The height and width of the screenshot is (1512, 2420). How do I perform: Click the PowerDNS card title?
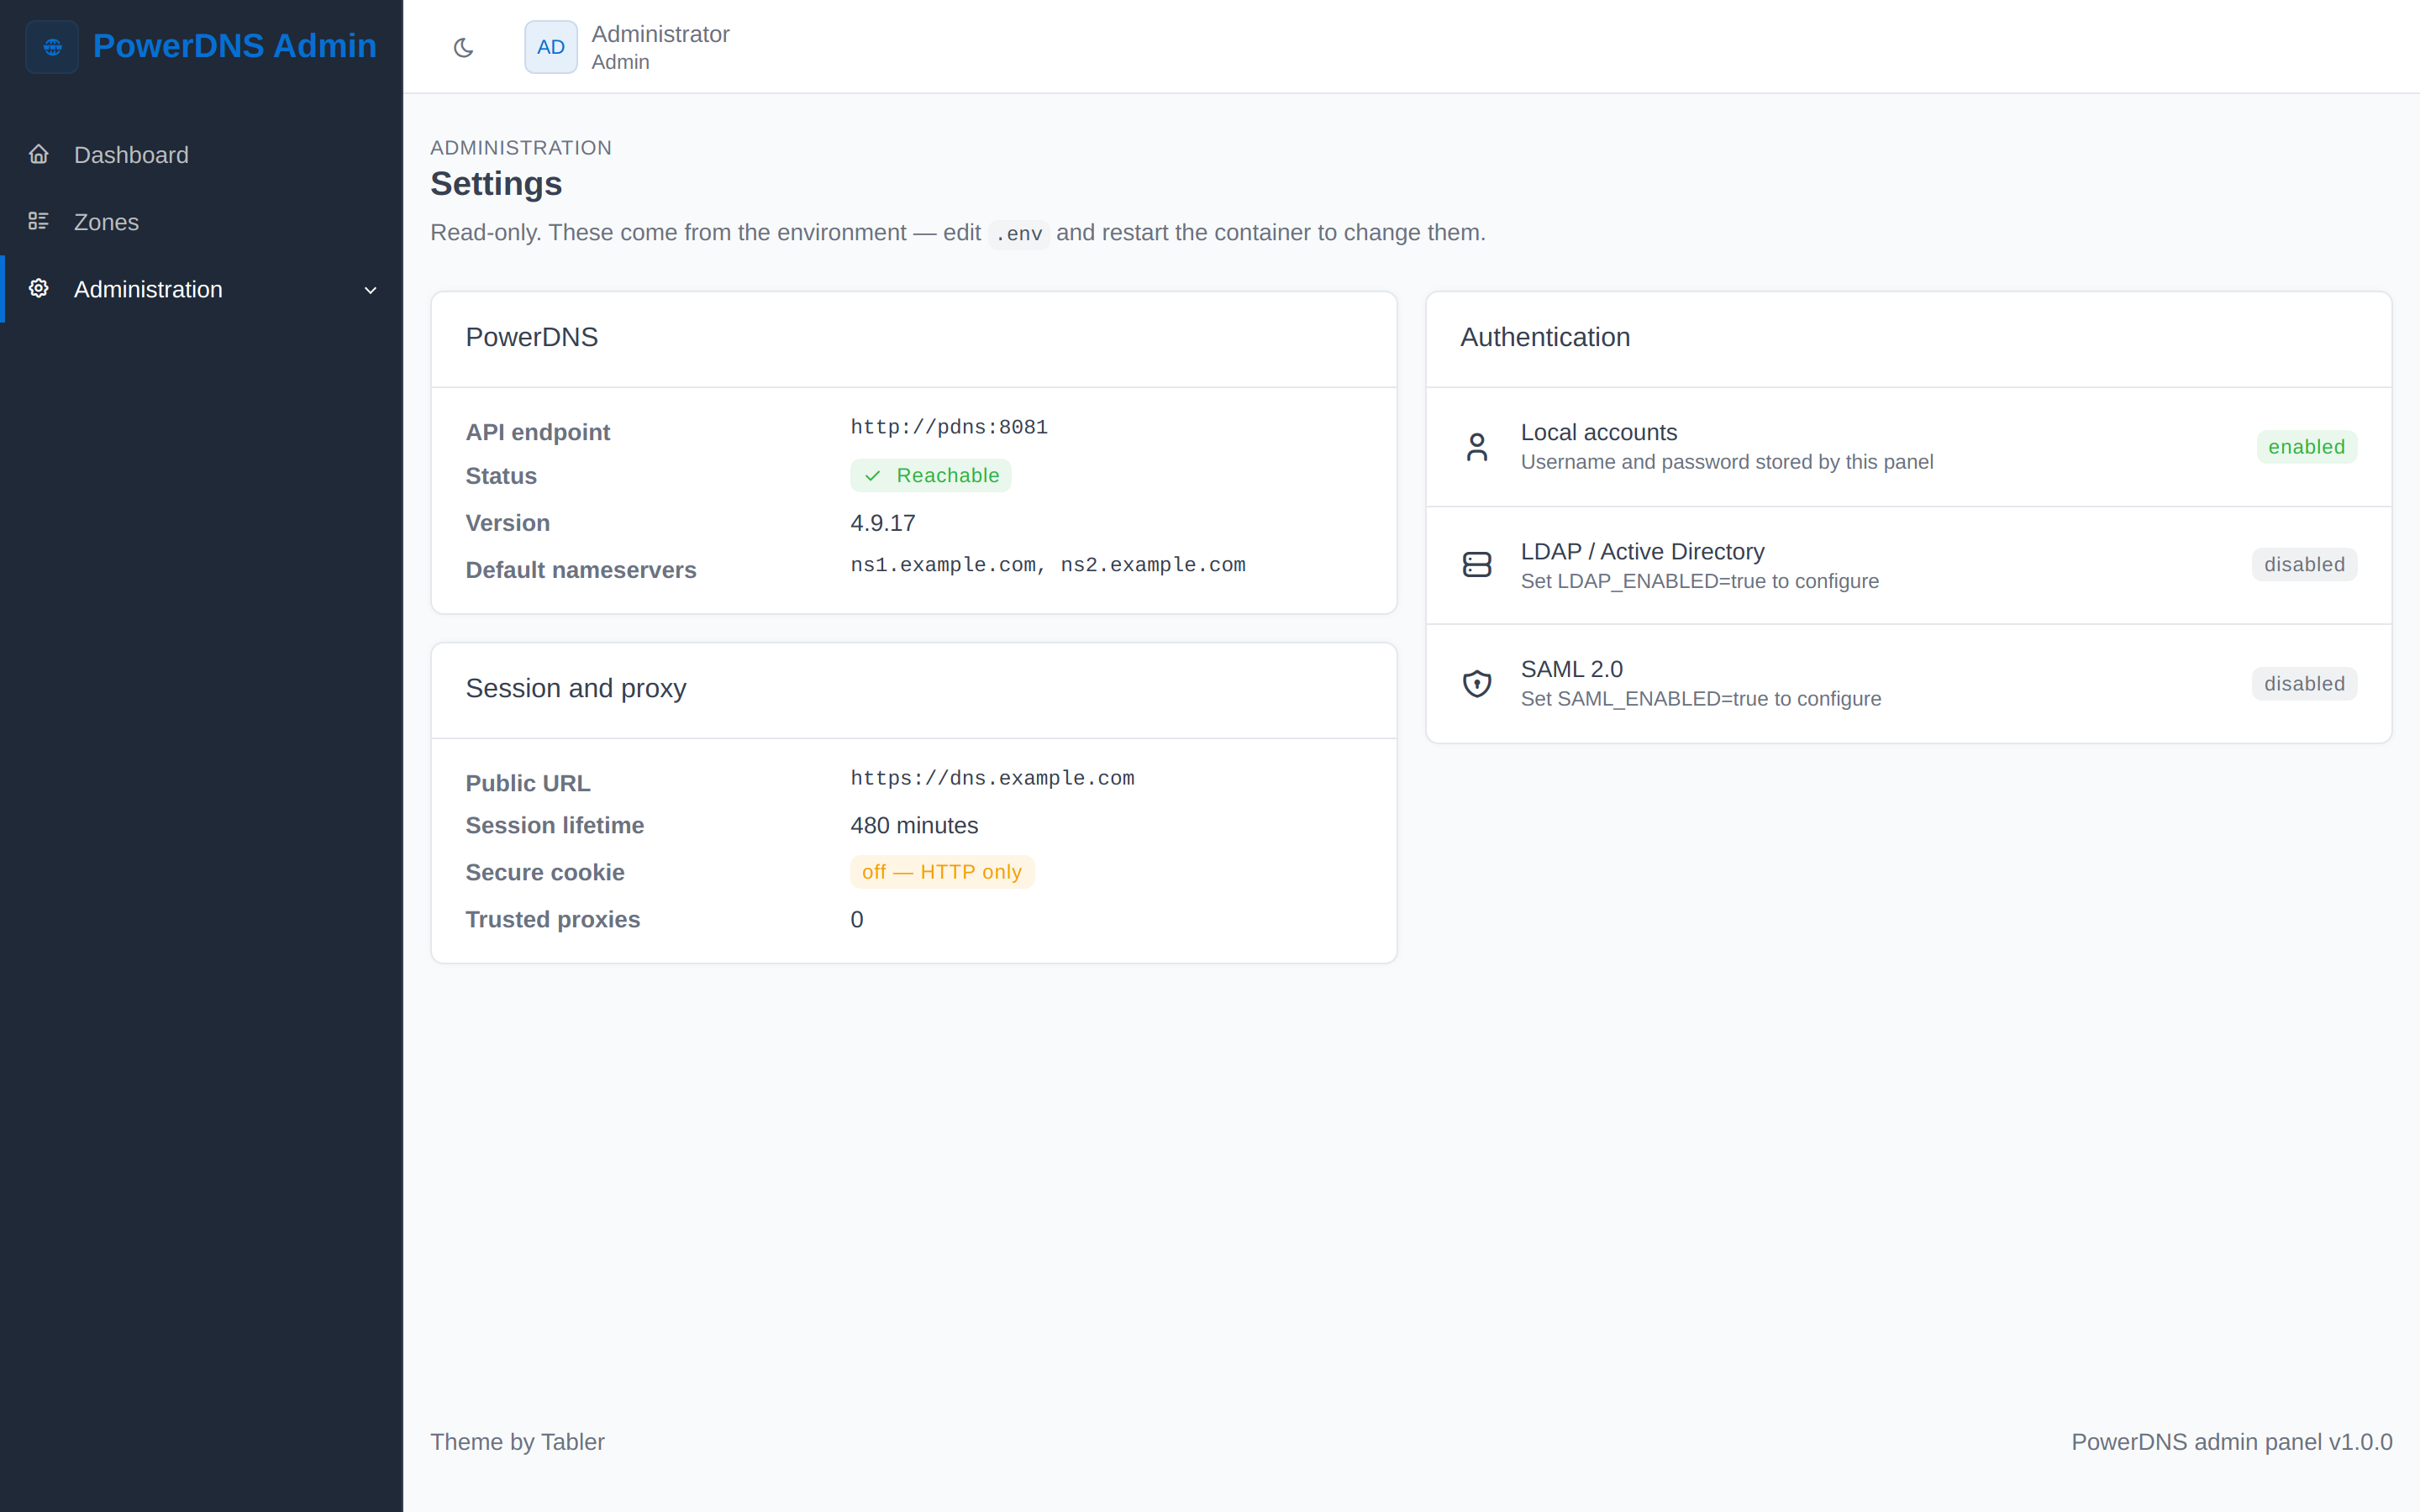click(532, 337)
